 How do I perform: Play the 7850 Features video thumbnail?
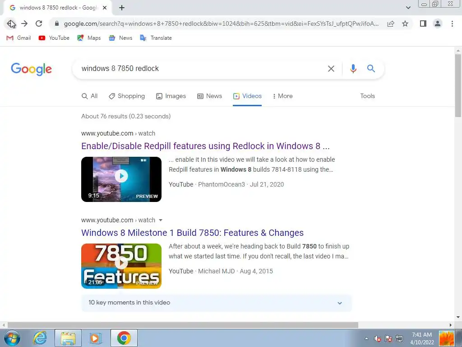(121, 266)
